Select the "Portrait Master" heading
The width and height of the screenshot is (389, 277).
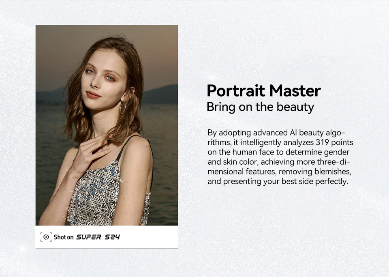click(264, 91)
